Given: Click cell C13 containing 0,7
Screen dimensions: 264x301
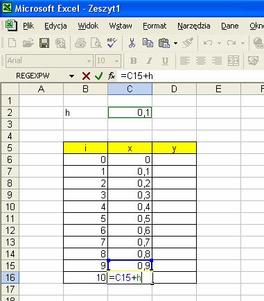Looking at the screenshot, I should tap(130, 242).
